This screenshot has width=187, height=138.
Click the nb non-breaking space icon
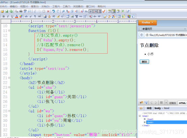pos(26,16)
